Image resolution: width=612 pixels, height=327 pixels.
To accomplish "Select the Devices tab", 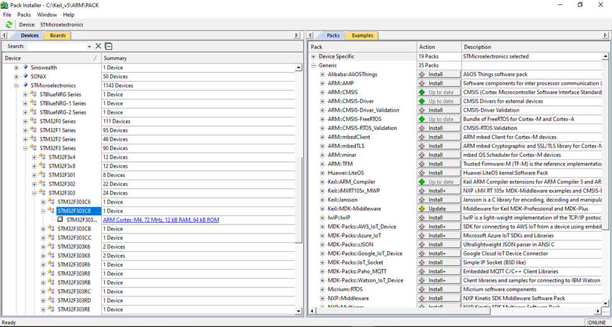I will click(x=30, y=36).
